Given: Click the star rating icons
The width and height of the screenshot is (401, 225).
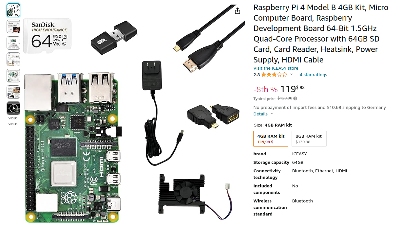Looking at the screenshot, I should coord(274,75).
